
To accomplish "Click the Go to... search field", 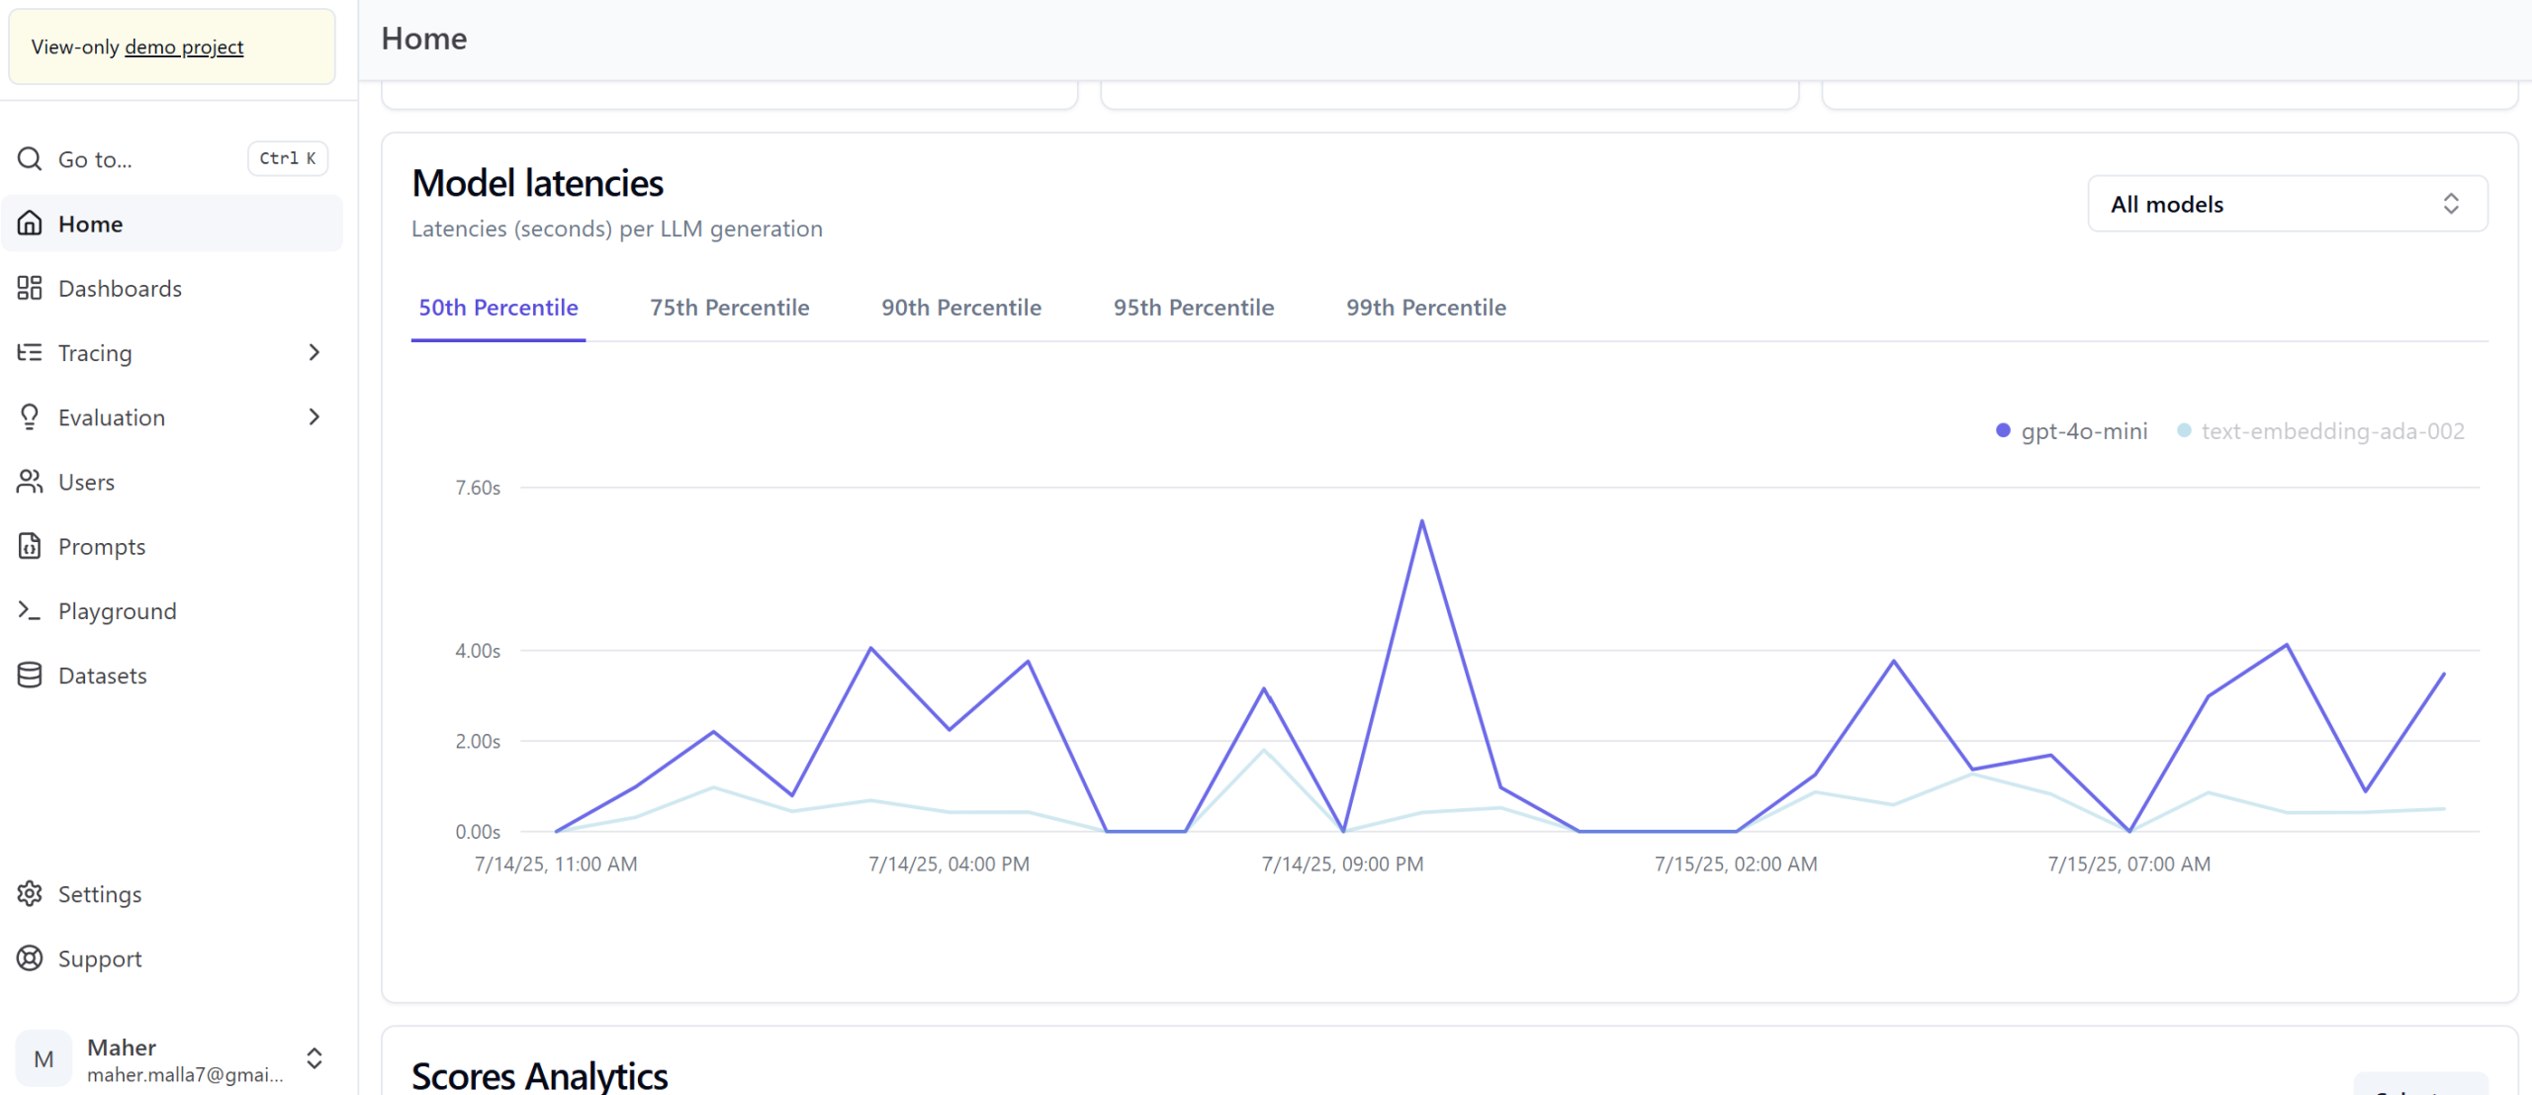I will click(x=138, y=158).
